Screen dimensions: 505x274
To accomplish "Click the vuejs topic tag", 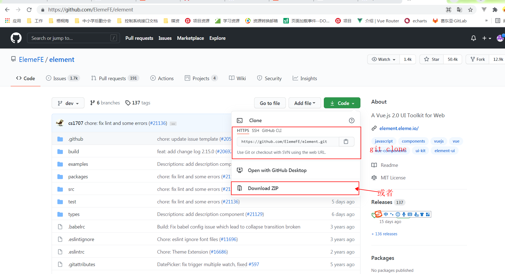I will 439,141.
